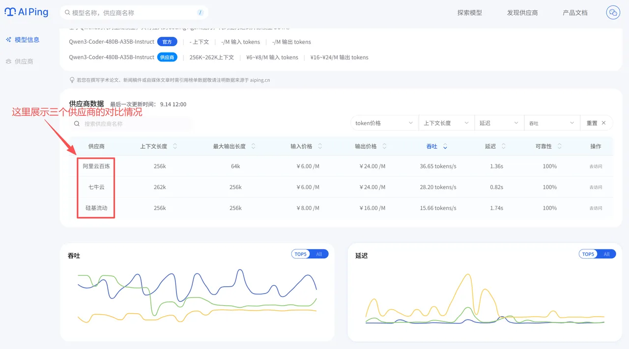Click the 硅基流动 supplier name
Screen dimensions: 629x349
pos(96,208)
